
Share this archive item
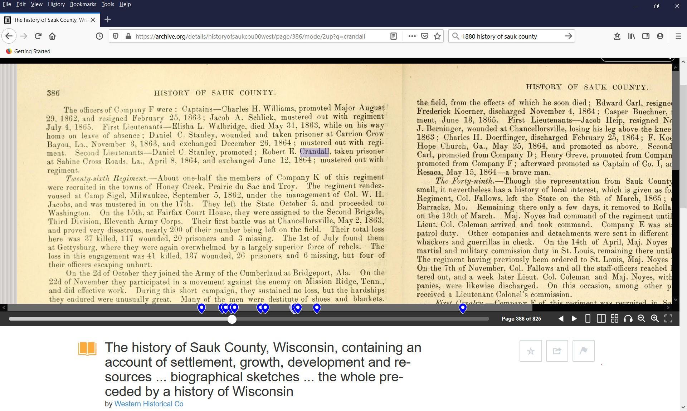click(557, 351)
